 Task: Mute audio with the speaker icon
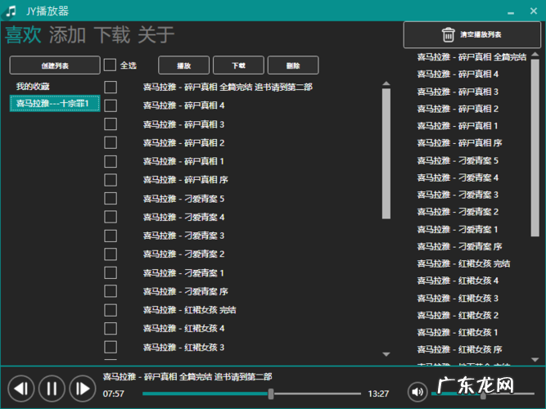point(417,392)
